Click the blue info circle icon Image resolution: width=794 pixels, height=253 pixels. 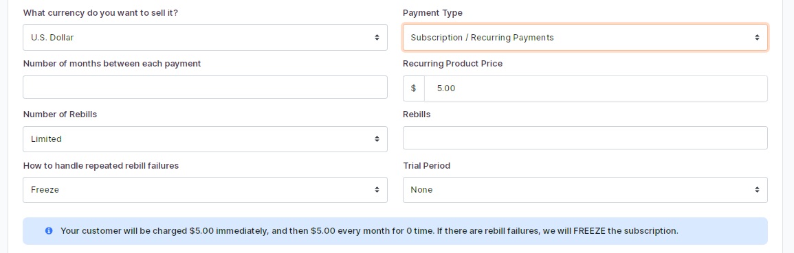(49, 231)
